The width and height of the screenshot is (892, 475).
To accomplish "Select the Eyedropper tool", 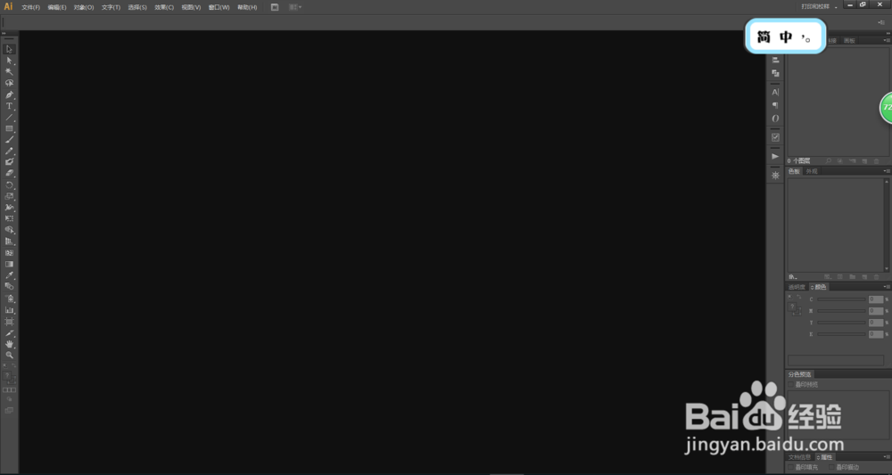I will [x=9, y=275].
